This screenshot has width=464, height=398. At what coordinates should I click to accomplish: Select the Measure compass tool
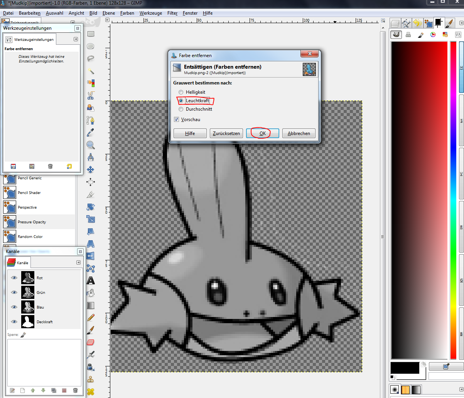[x=91, y=157]
